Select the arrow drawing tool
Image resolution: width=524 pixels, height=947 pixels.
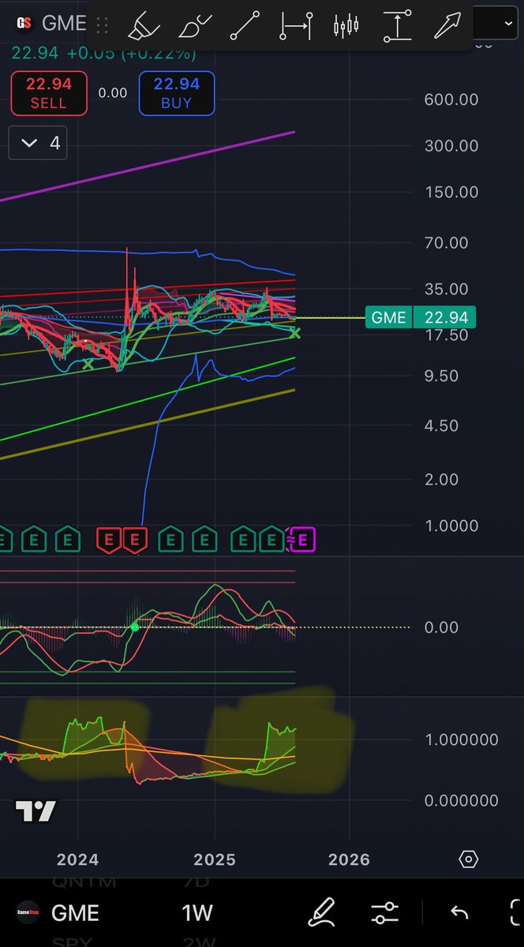pyautogui.click(x=447, y=26)
